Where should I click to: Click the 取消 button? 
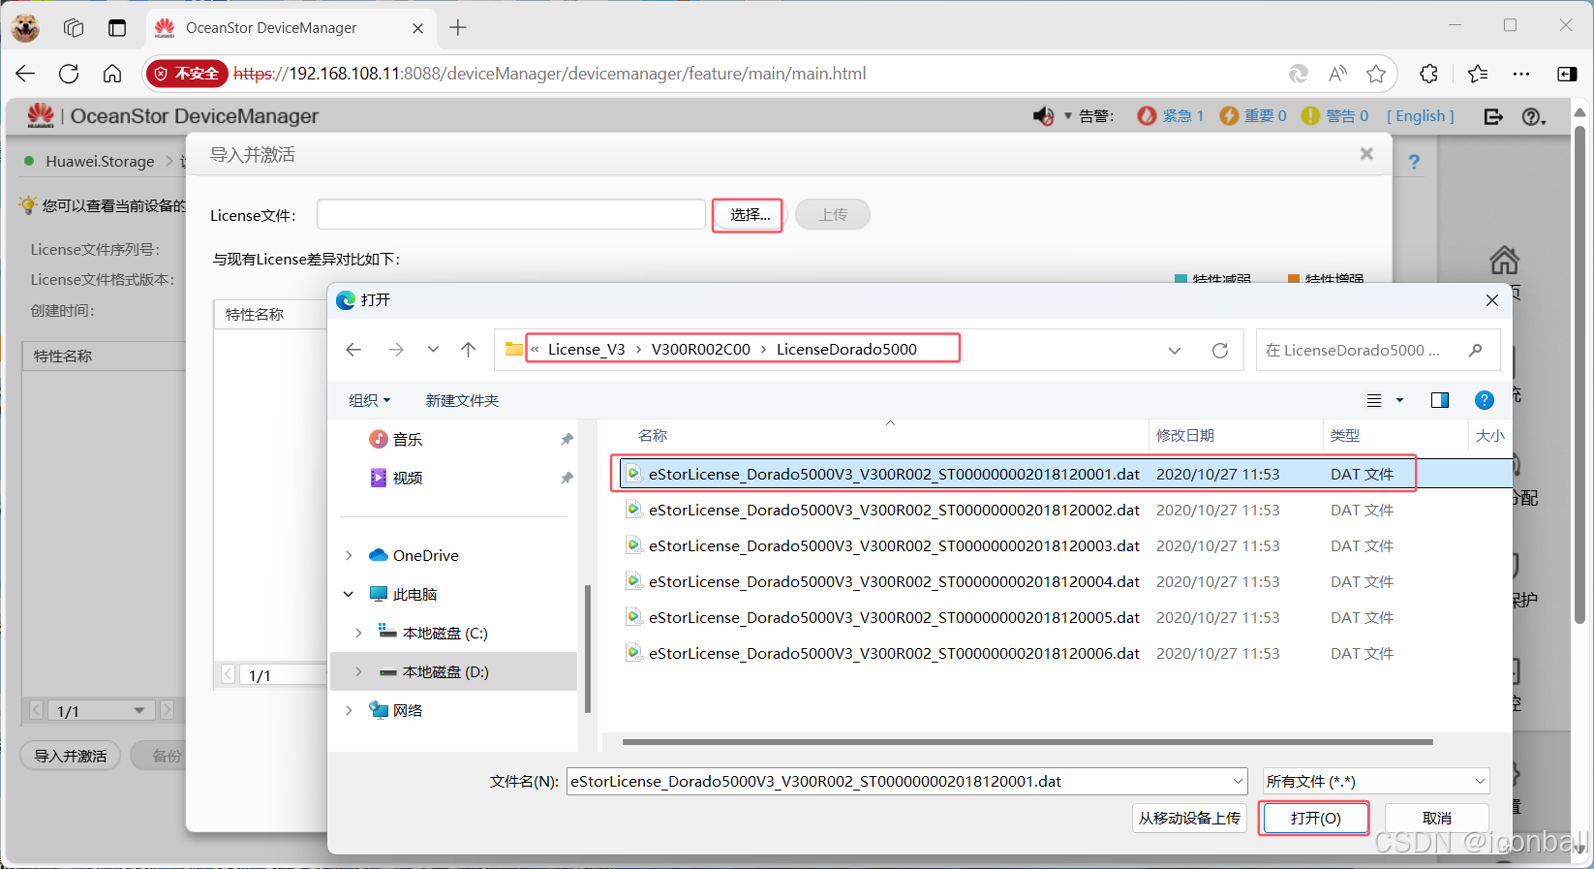point(1437,818)
